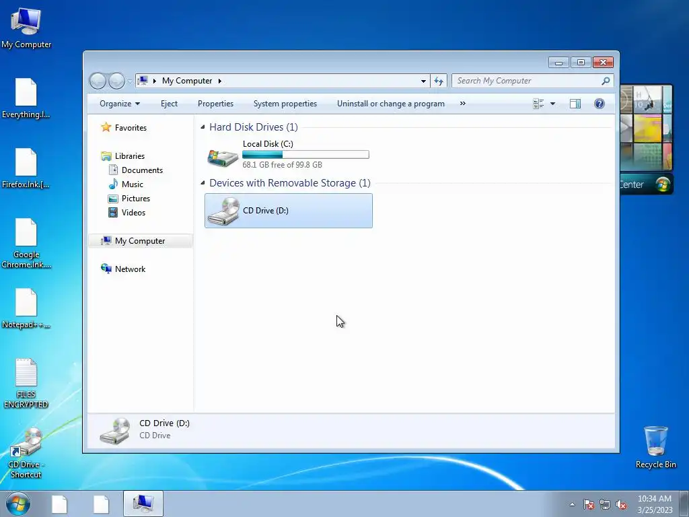Open second blank file taskbar icon
Viewport: 689px width, 517px height.
tap(101, 504)
